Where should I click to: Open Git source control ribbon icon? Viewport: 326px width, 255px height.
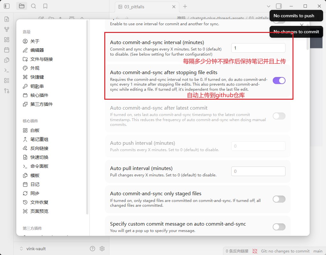tap(7, 91)
